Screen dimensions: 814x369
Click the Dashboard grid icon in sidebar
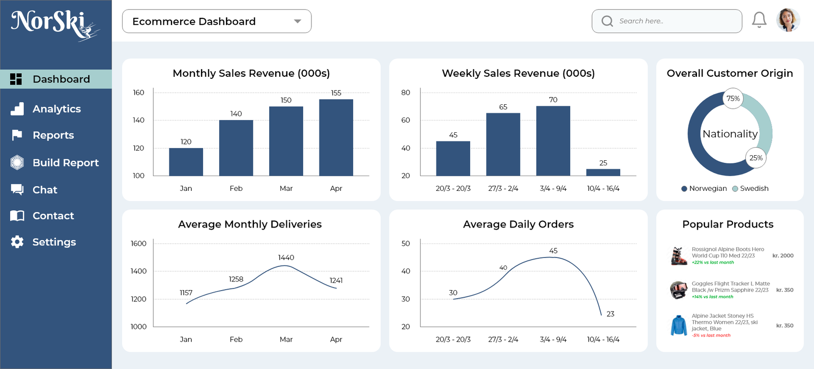tap(16, 79)
